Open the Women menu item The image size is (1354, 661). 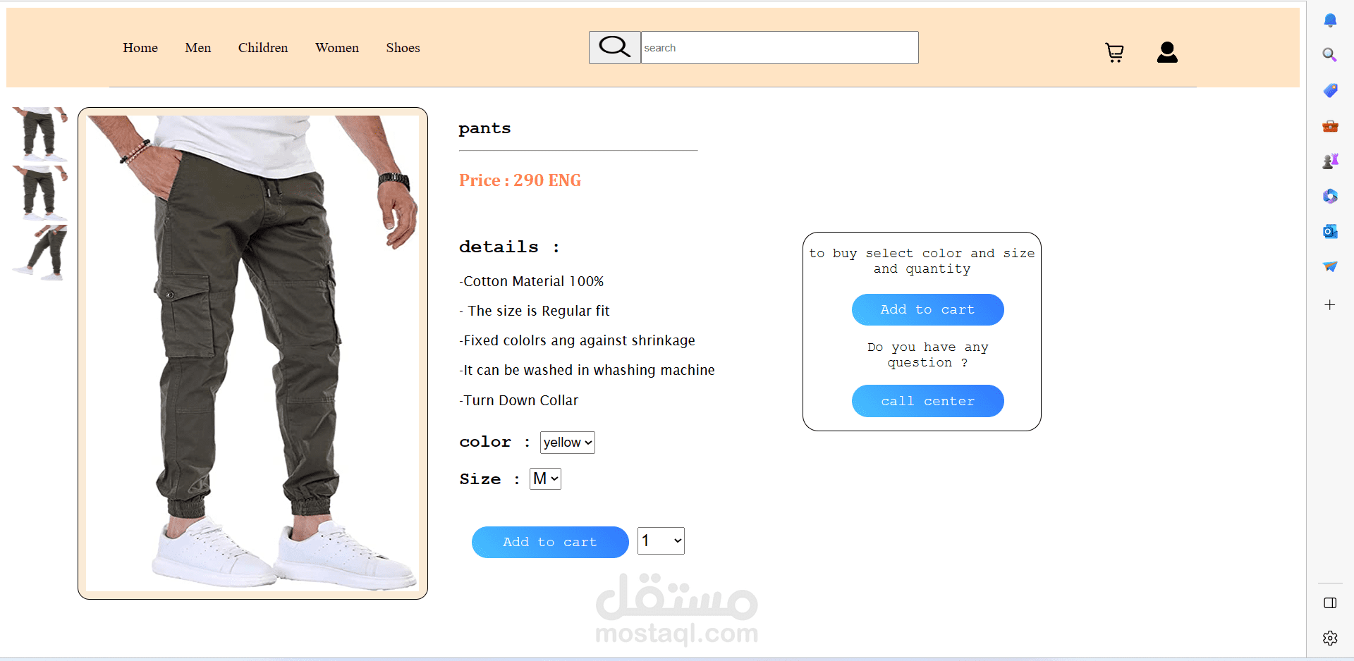[x=337, y=48]
